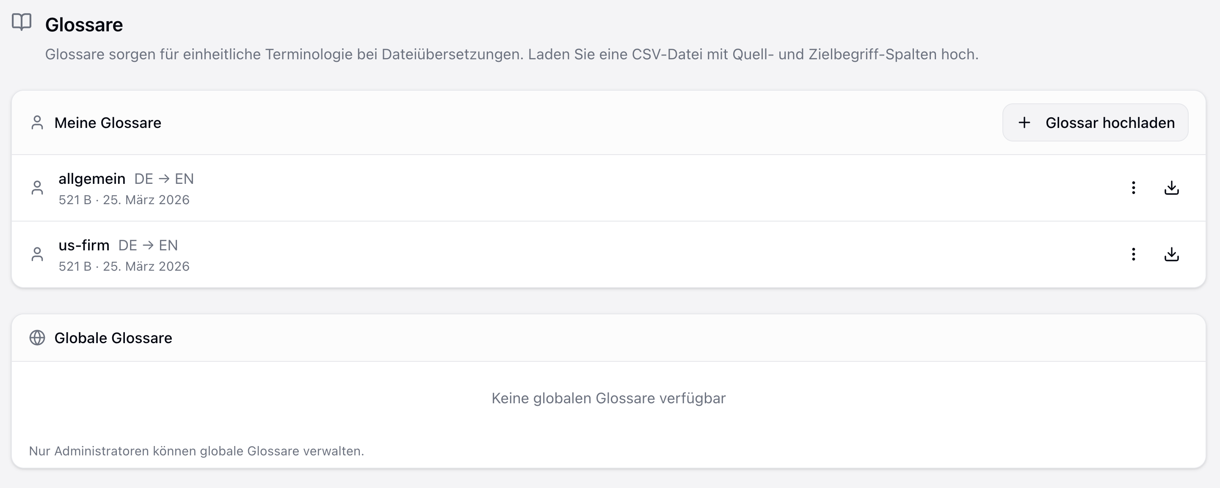
Task: Click the person icon next to allgemein glossary
Action: pos(38,188)
